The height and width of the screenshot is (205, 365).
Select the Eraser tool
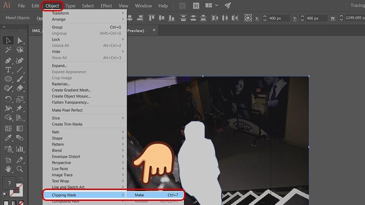tap(20, 88)
